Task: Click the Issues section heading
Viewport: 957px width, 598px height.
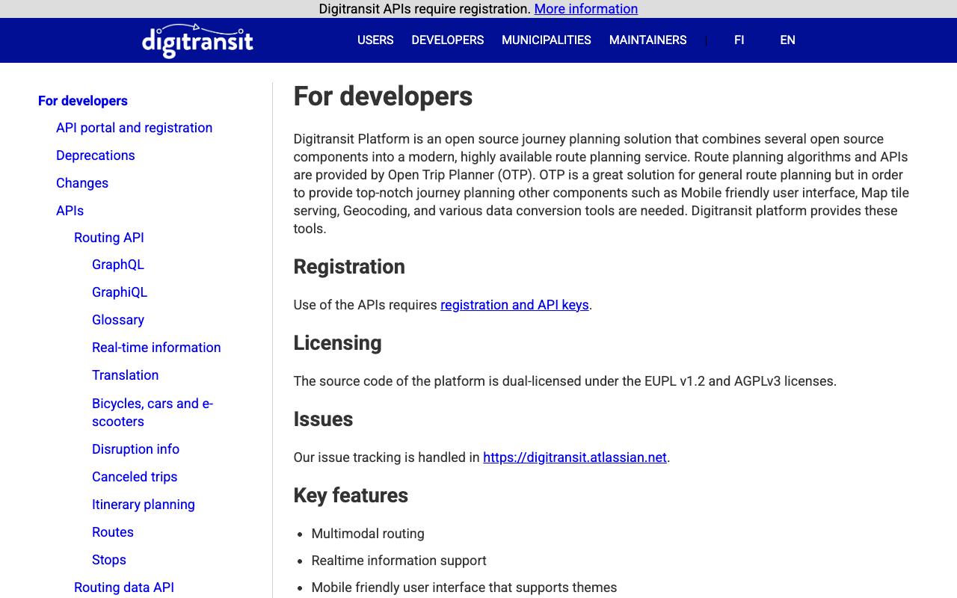Action: point(323,419)
